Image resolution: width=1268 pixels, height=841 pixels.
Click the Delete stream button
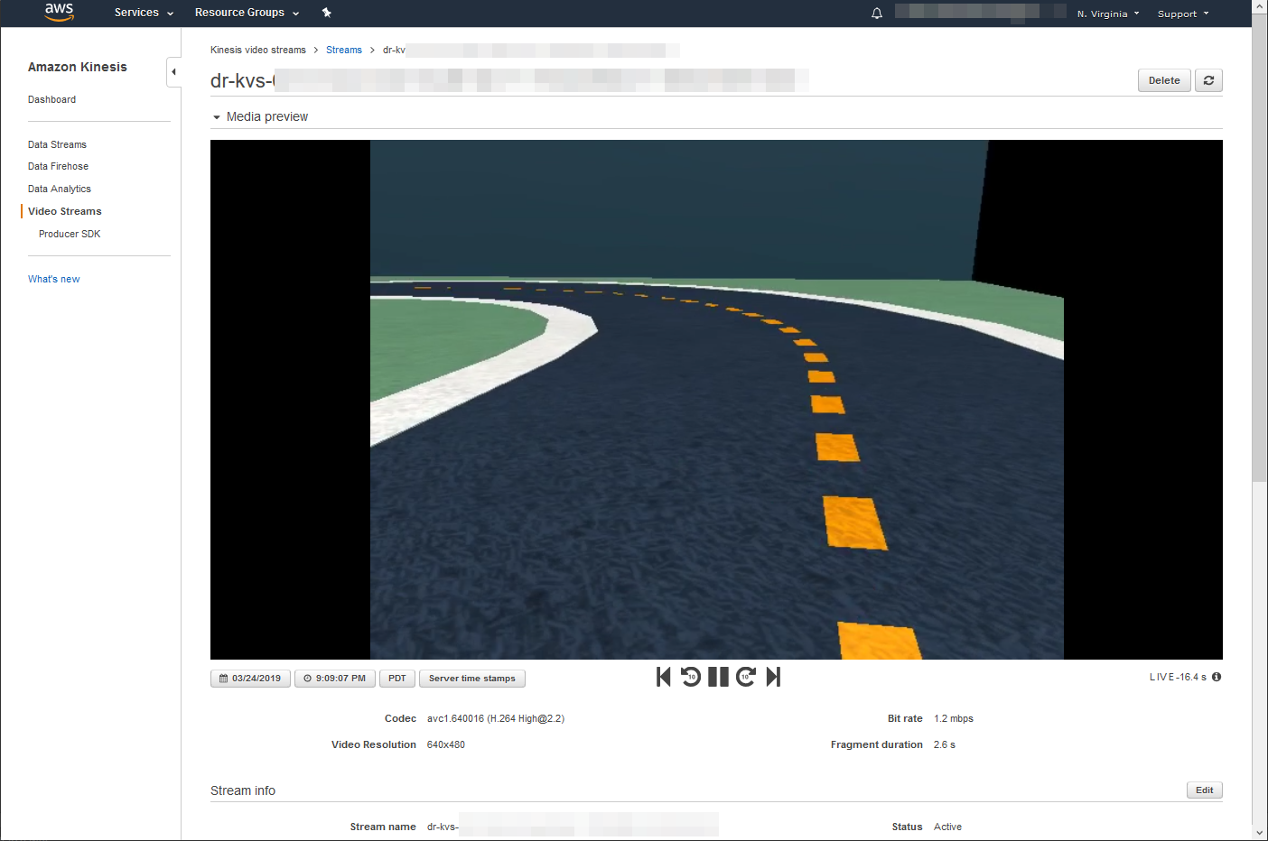click(1163, 80)
